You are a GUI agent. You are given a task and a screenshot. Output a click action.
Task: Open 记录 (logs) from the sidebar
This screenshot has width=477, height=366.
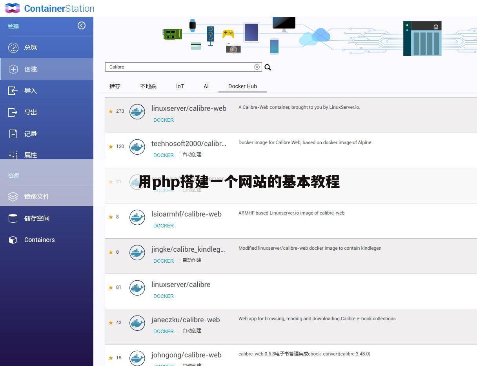[13, 133]
